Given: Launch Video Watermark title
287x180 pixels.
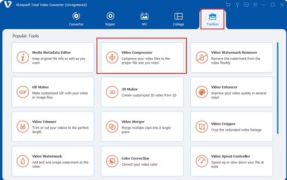Looking at the screenshot, I should (x=47, y=157).
